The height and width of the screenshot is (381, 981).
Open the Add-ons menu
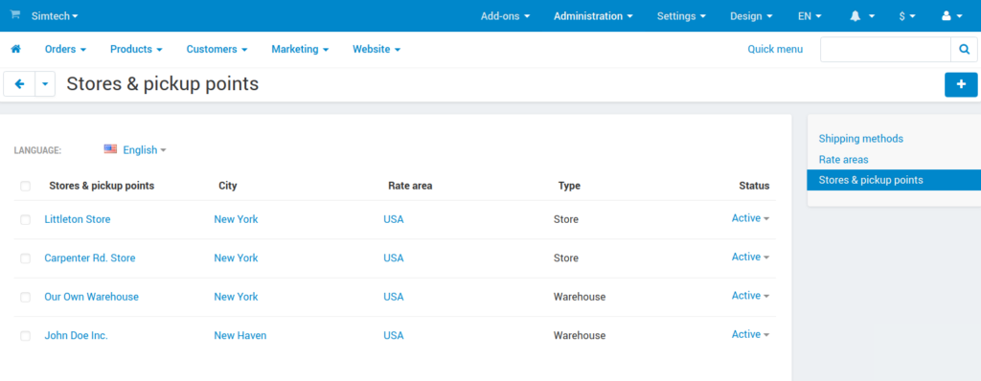[506, 16]
